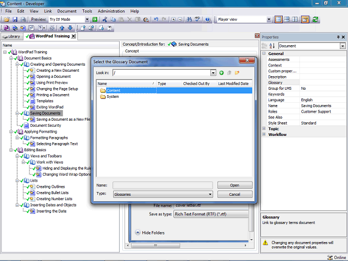
Task: Click the back green arrow in dialog
Action: [221, 73]
